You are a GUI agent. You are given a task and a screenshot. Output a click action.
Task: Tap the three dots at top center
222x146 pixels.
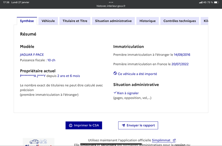point(111,2)
